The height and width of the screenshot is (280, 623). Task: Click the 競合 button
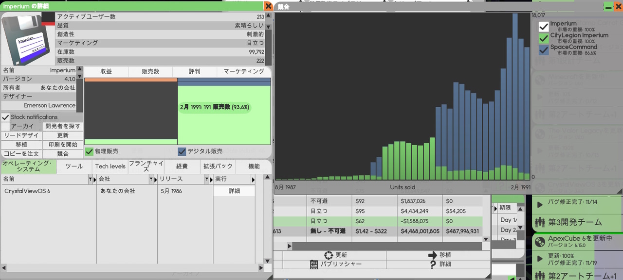tap(63, 154)
